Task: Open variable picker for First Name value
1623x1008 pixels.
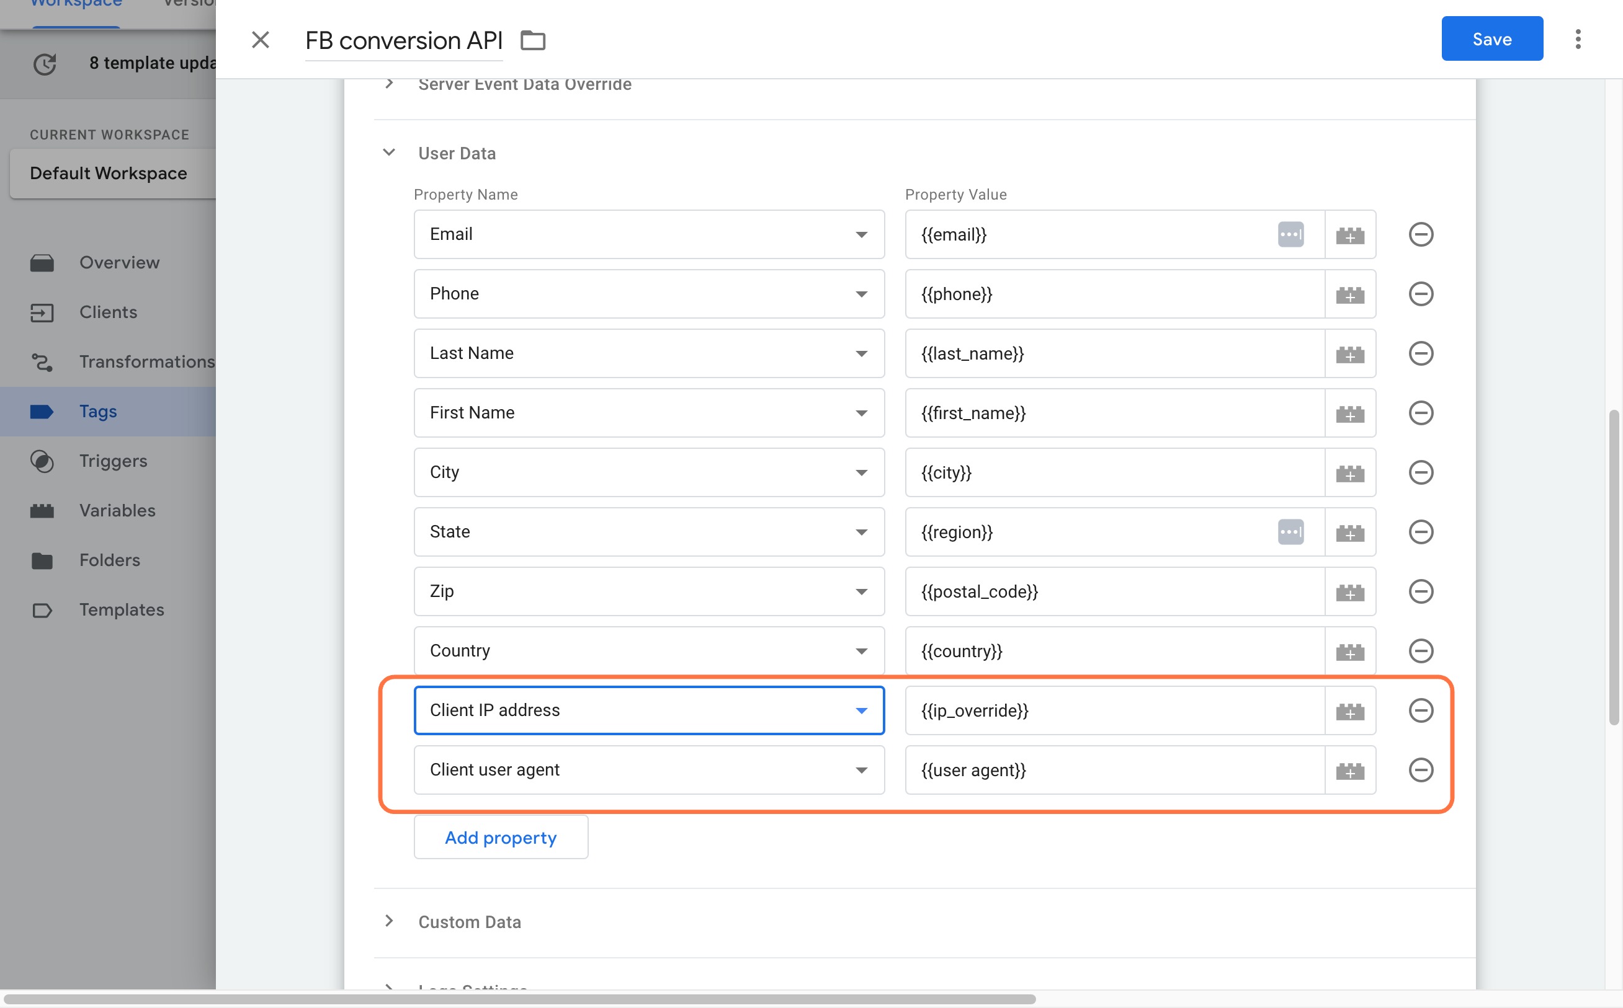Action: pos(1349,413)
